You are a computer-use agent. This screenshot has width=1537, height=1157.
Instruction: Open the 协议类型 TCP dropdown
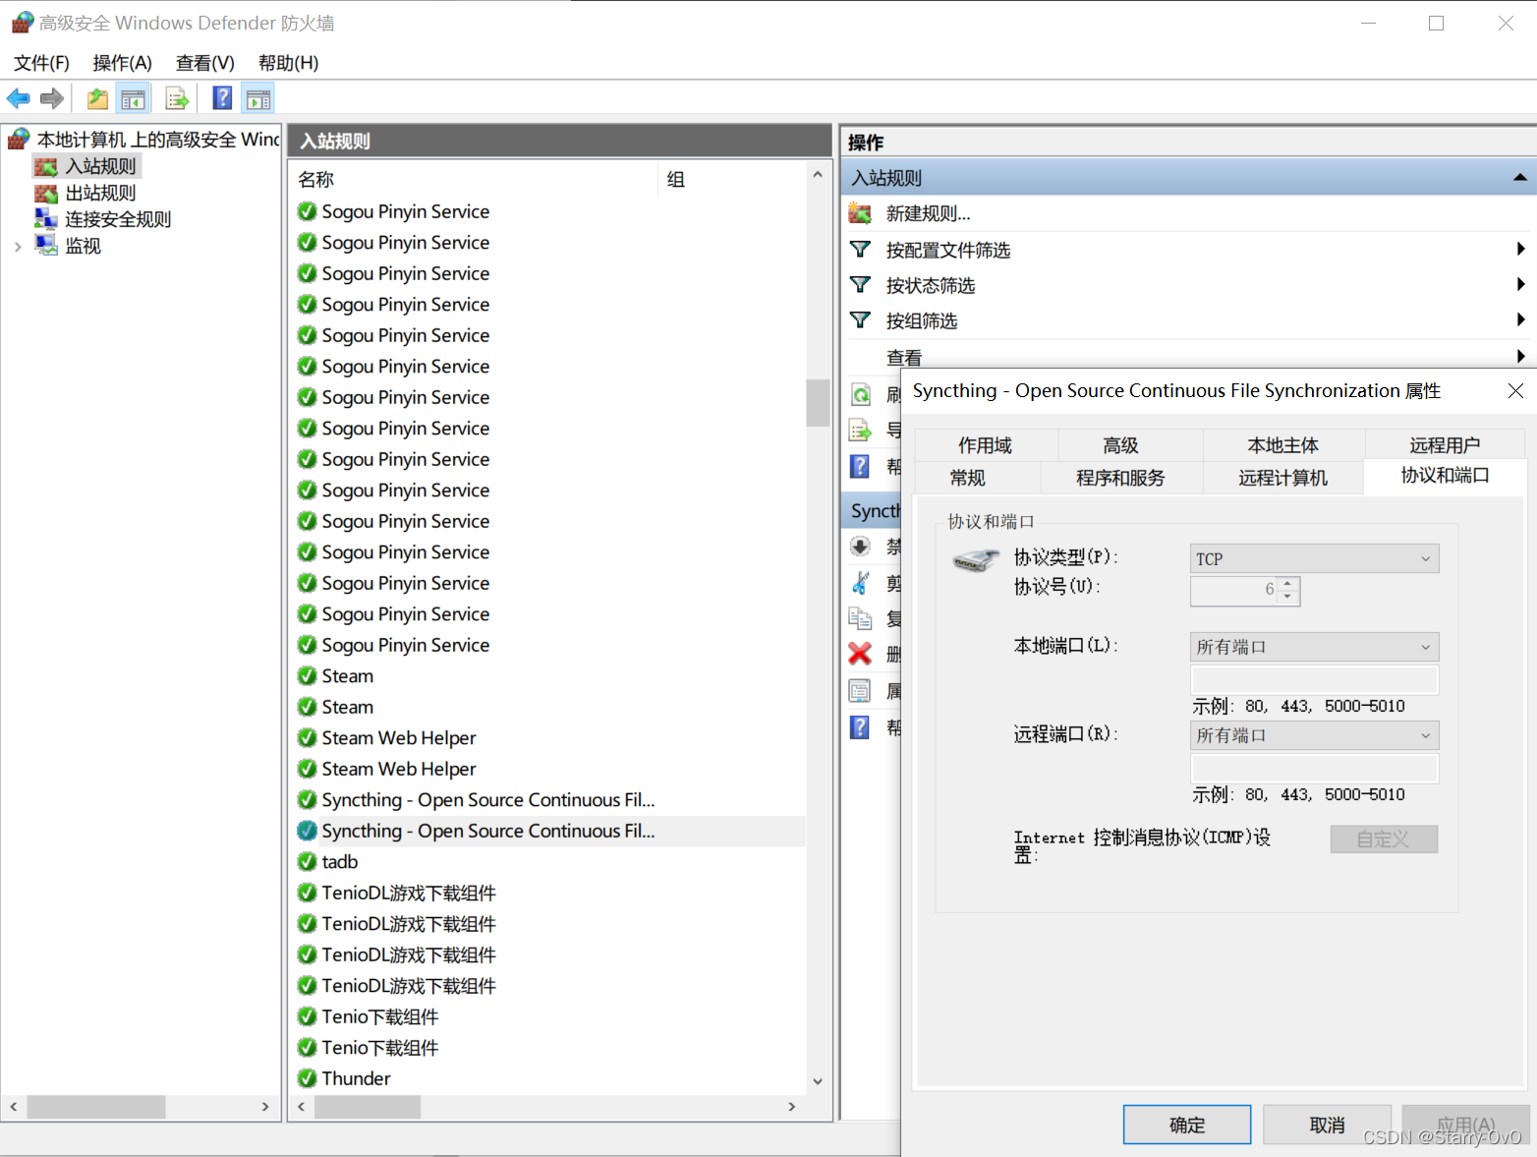[x=1314, y=558]
